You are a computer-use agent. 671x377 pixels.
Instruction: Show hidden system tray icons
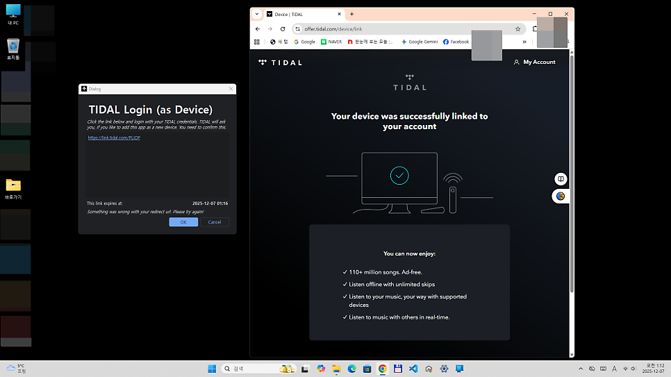581,369
